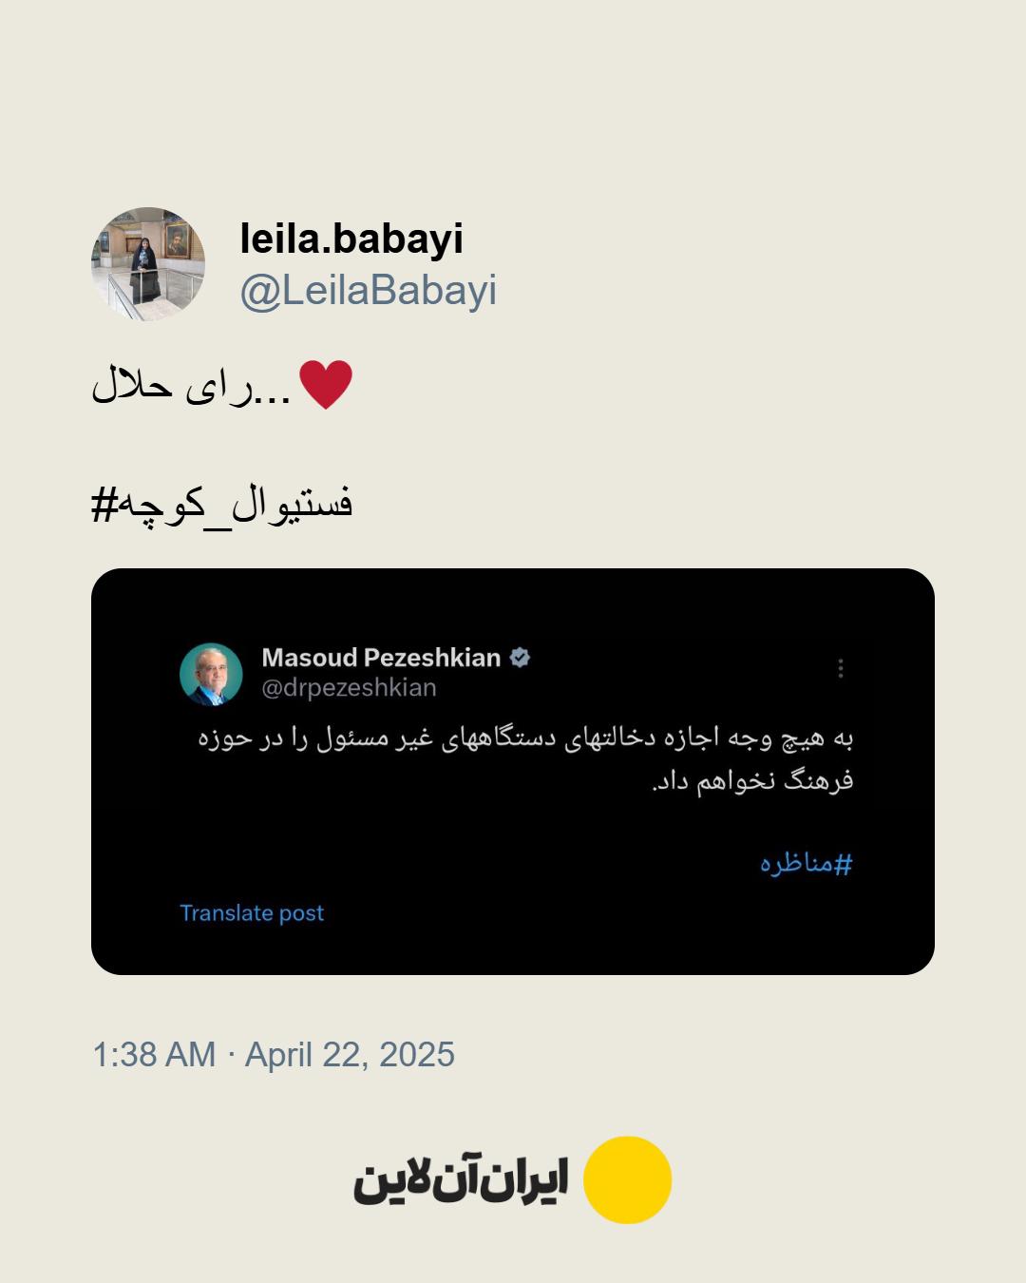Viewport: 1026px width, 1283px height.
Task: Click the April 22, 2025 date
Action: [350, 1055]
